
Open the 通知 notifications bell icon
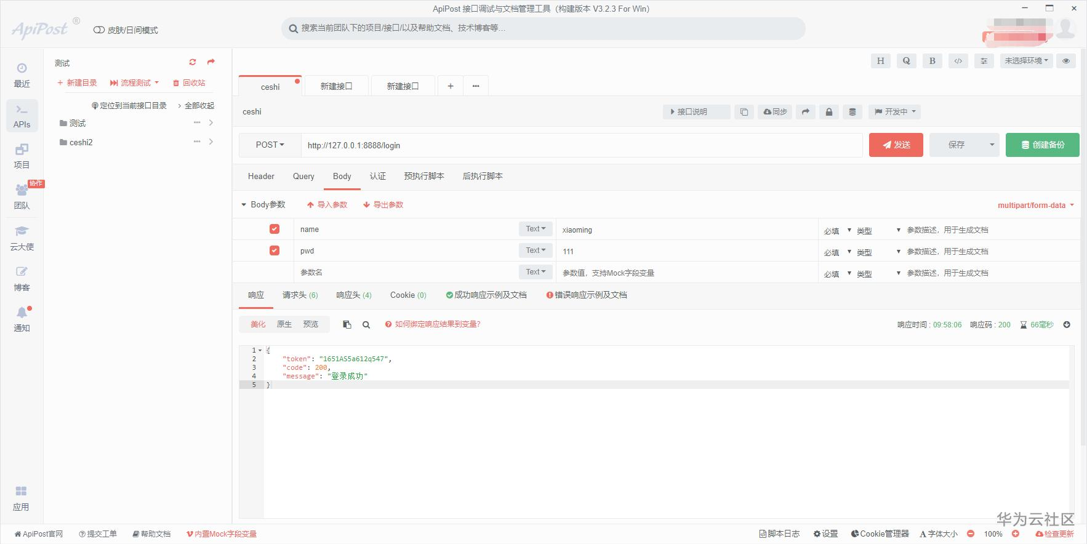tap(22, 319)
